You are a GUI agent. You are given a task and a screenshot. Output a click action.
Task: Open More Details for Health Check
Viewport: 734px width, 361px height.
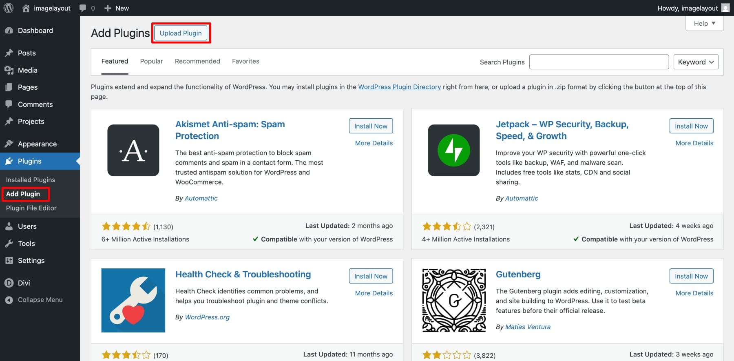point(374,293)
